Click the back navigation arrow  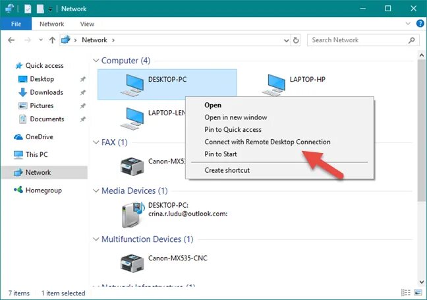pyautogui.click(x=11, y=40)
